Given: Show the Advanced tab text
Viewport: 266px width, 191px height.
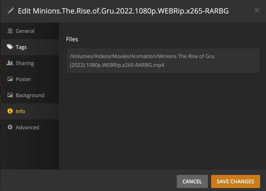Looking at the screenshot, I should [27, 127].
